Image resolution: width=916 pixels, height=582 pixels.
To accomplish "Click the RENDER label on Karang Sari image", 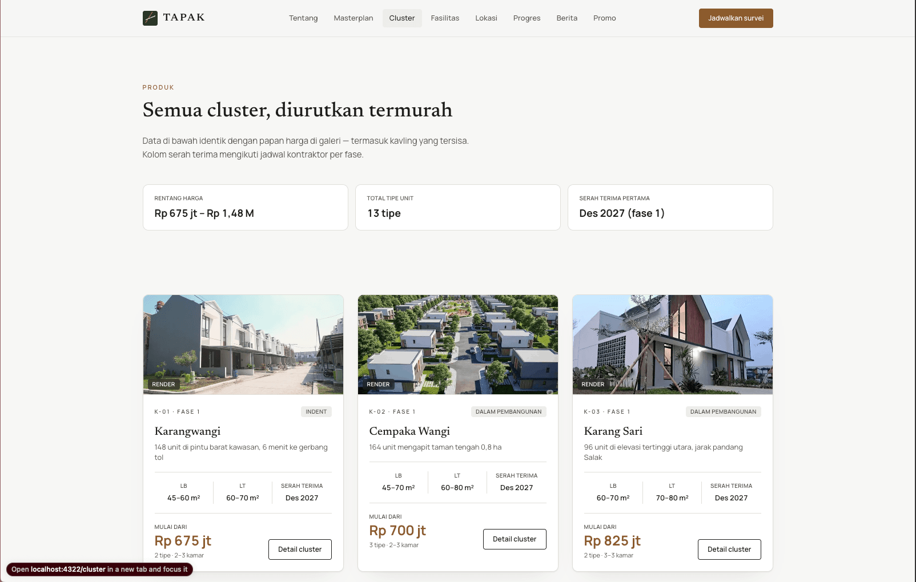I will click(x=593, y=385).
